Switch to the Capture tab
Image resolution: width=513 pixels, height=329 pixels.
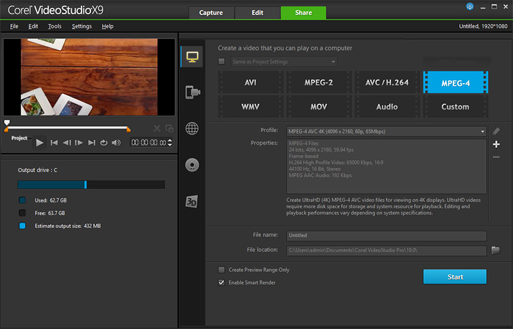(211, 13)
